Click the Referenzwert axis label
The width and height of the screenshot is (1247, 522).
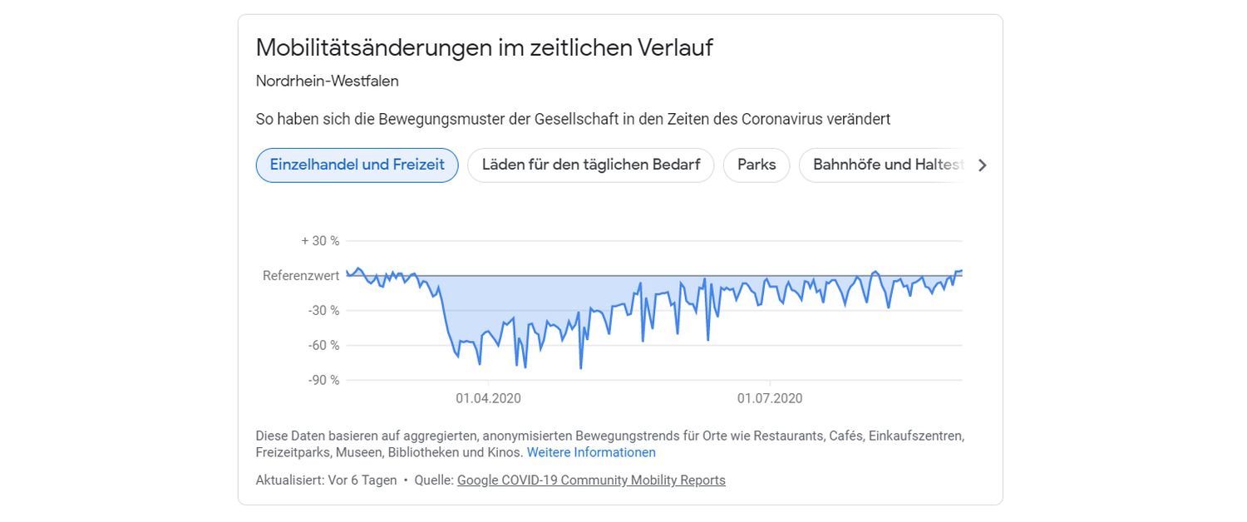301,275
